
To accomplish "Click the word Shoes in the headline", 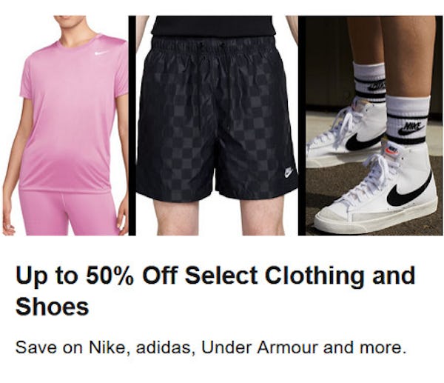I will tap(53, 307).
